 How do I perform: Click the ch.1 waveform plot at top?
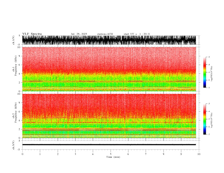click(109, 40)
